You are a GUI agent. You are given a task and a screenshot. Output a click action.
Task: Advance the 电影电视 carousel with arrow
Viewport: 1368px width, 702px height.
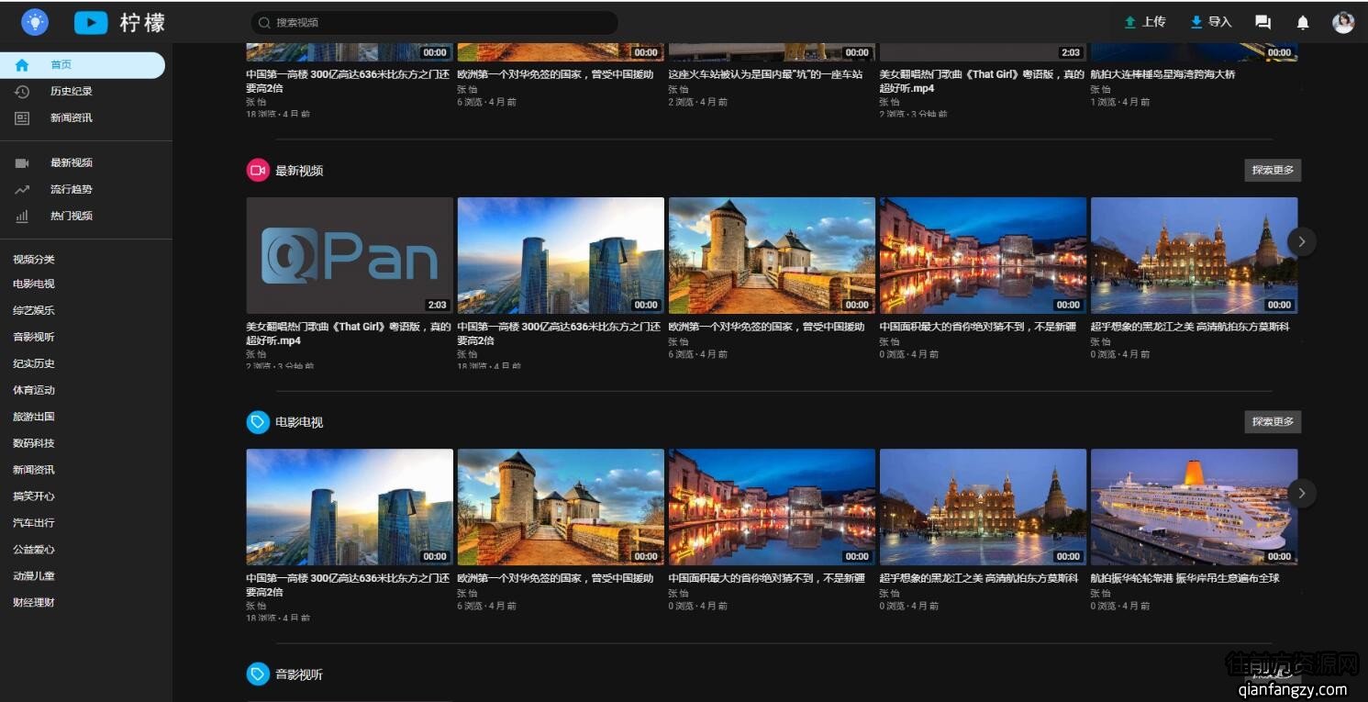[1302, 493]
